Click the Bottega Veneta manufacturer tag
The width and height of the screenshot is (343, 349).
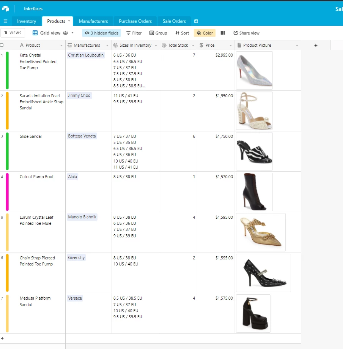[82, 136]
